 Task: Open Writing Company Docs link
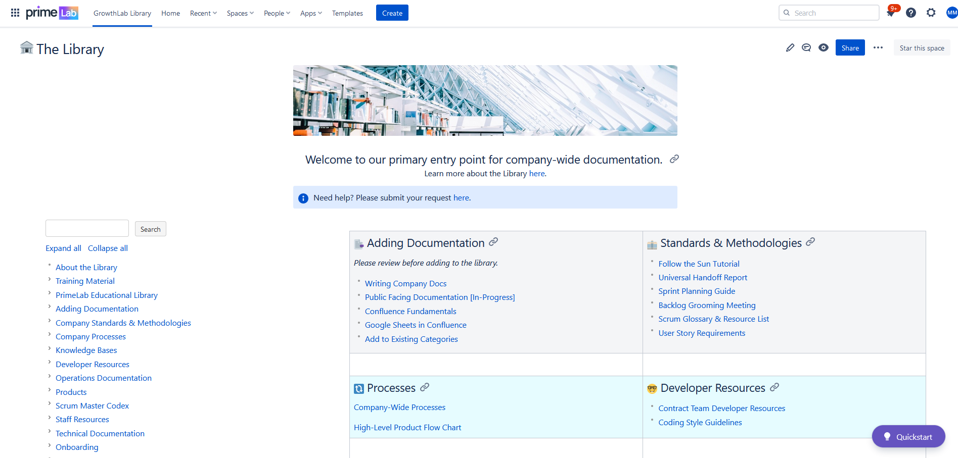click(x=406, y=283)
